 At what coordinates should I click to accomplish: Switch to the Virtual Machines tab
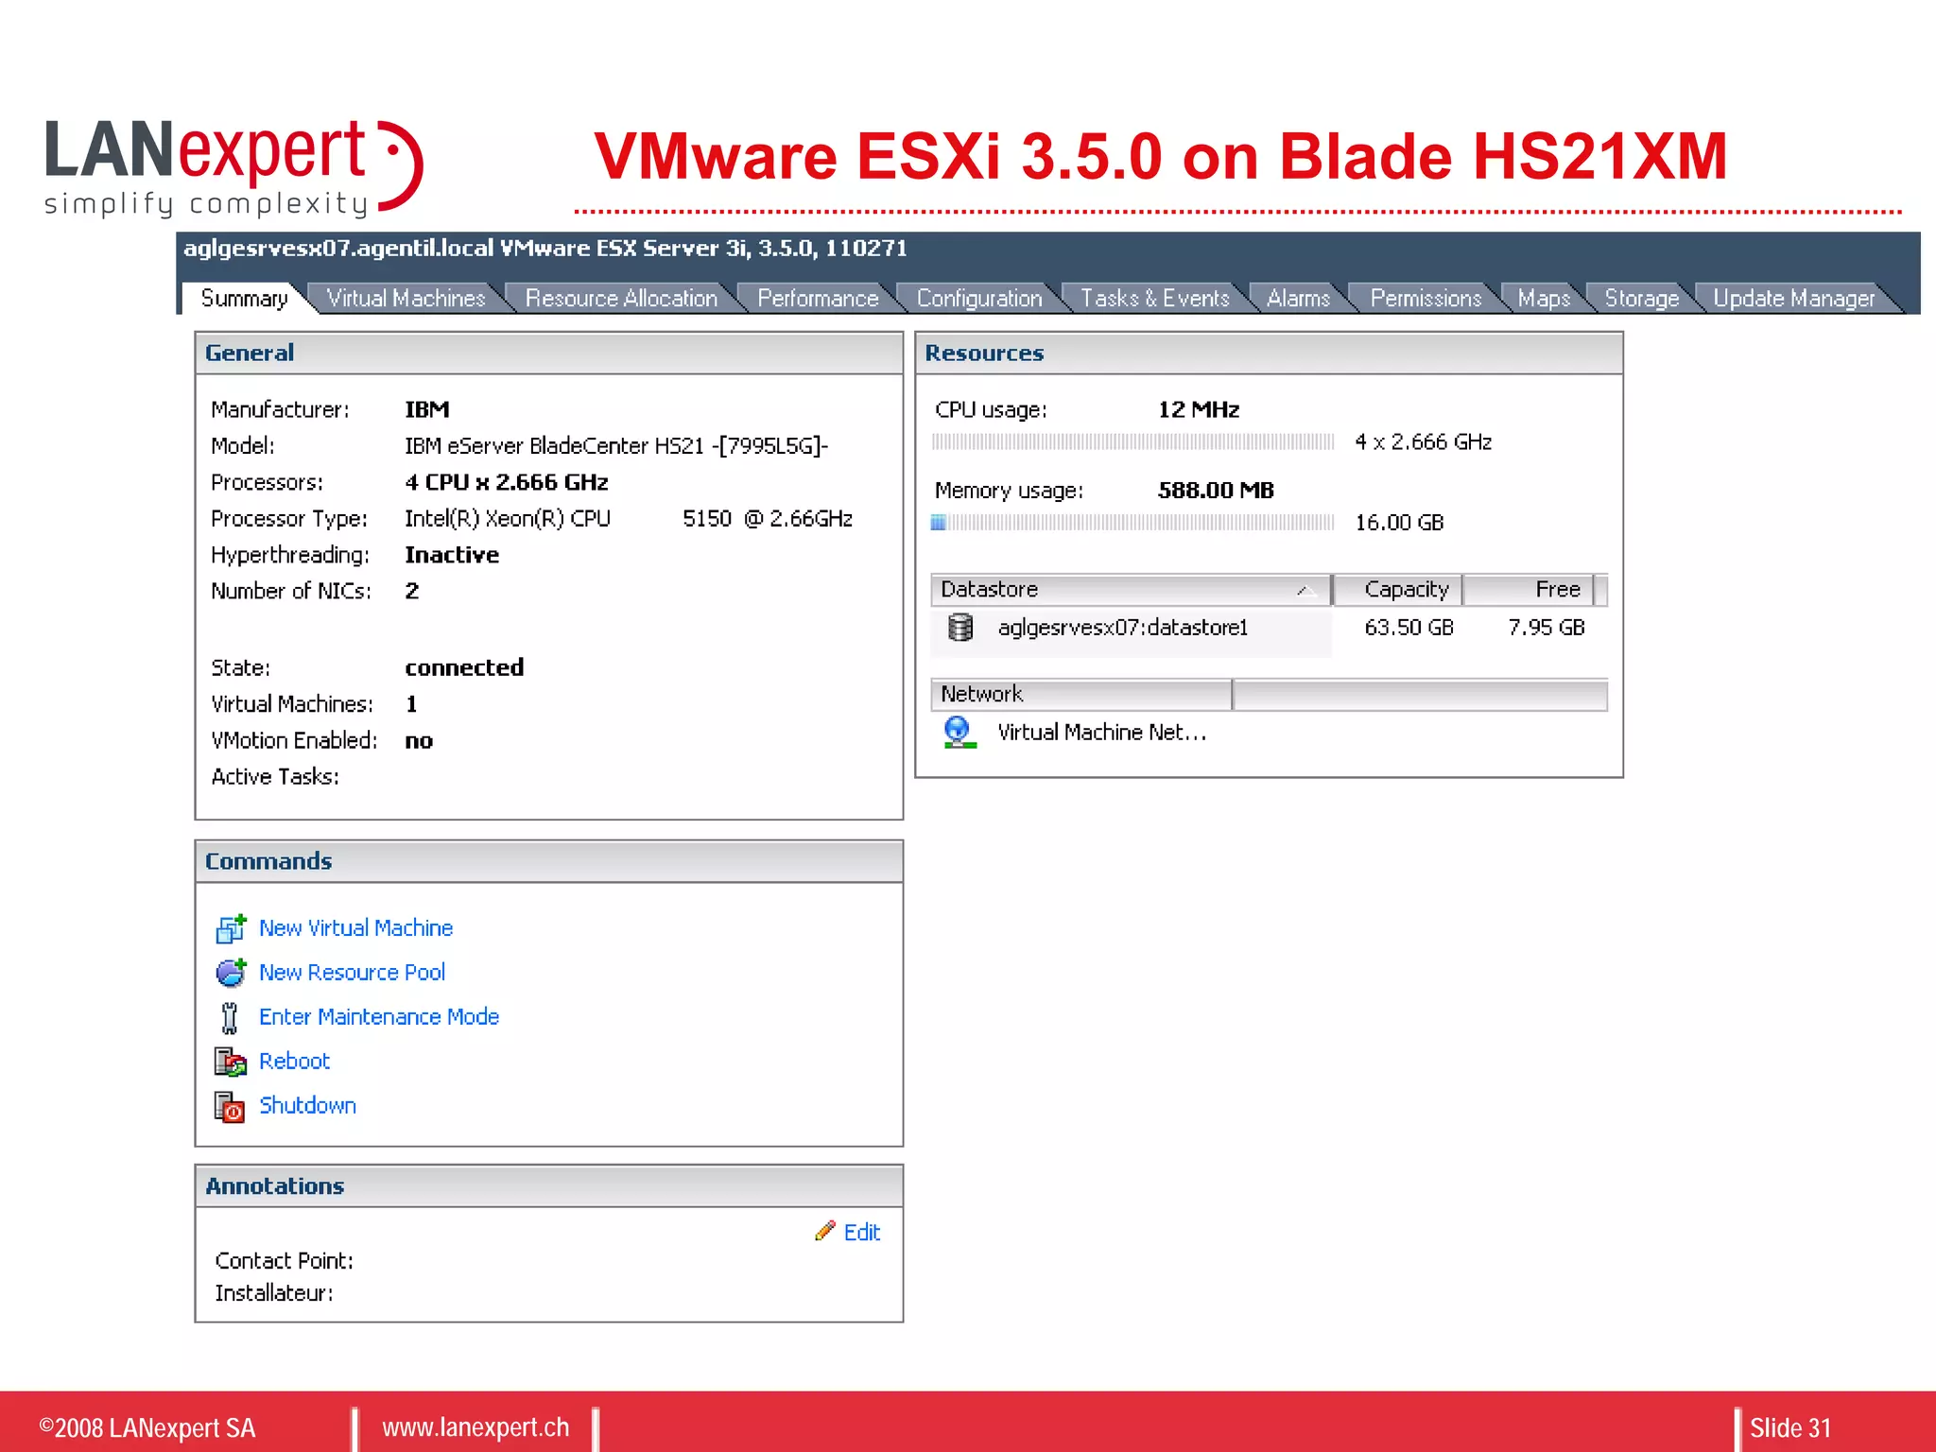click(x=406, y=299)
